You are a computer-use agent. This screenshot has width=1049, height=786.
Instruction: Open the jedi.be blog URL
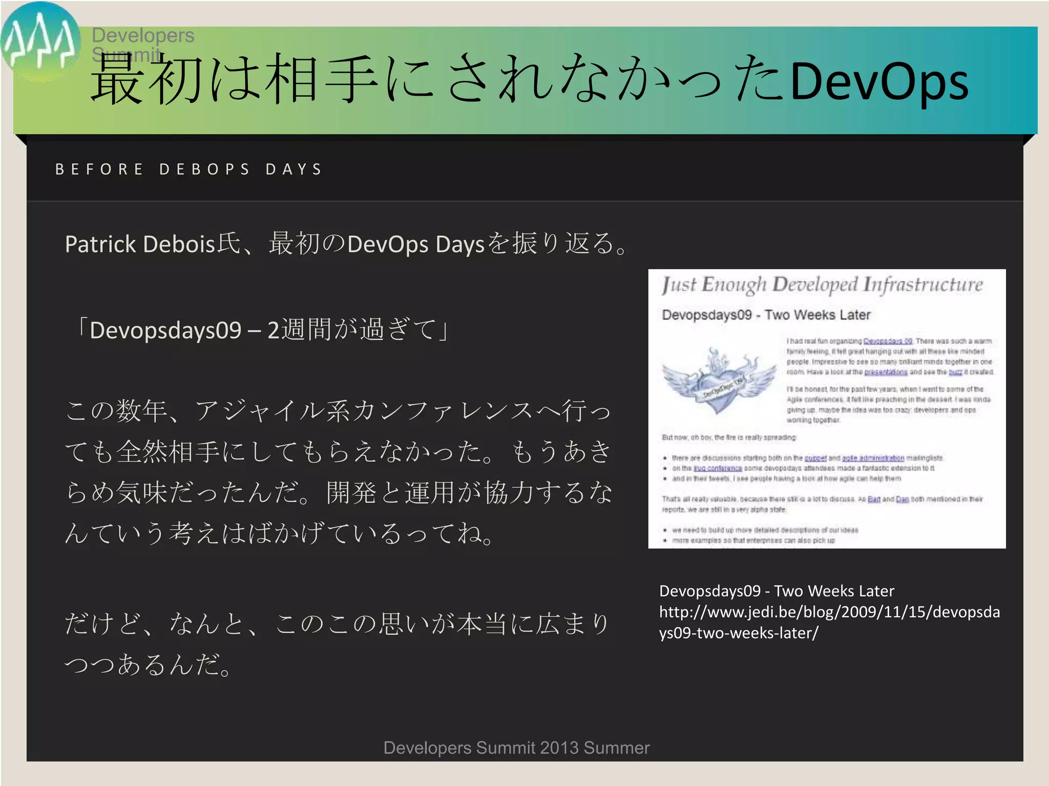tap(829, 622)
